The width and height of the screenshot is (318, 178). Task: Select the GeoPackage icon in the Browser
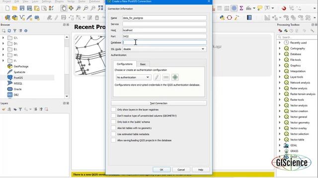point(10,66)
